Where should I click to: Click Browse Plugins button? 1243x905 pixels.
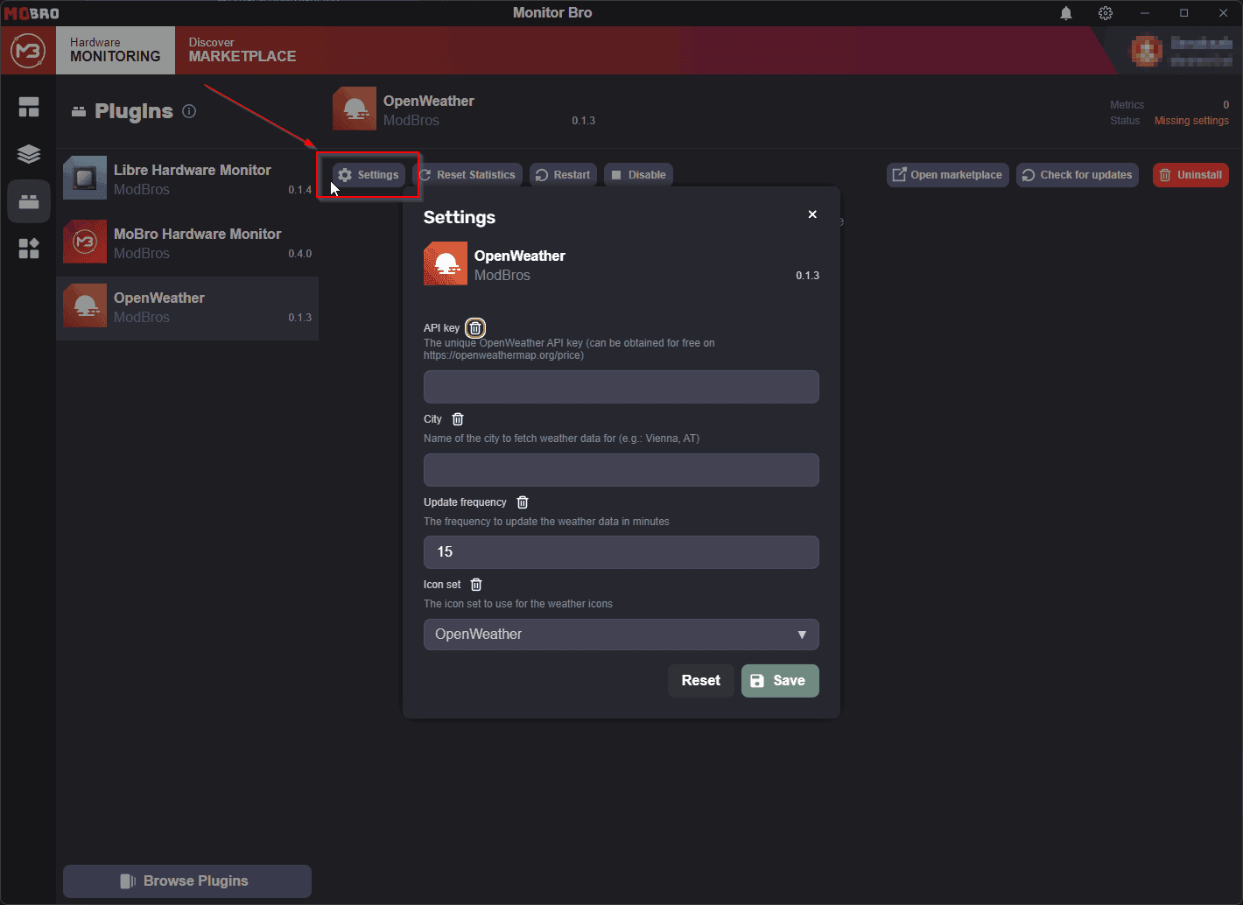187,881
